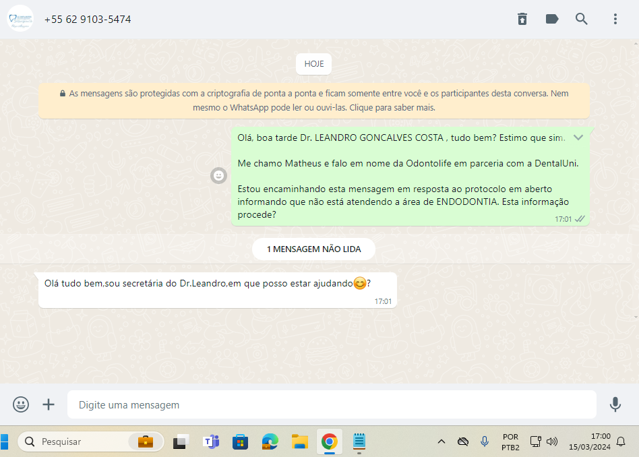The height and width of the screenshot is (457, 639).
Task: Open Microsoft Edge from taskbar
Action: click(x=270, y=442)
